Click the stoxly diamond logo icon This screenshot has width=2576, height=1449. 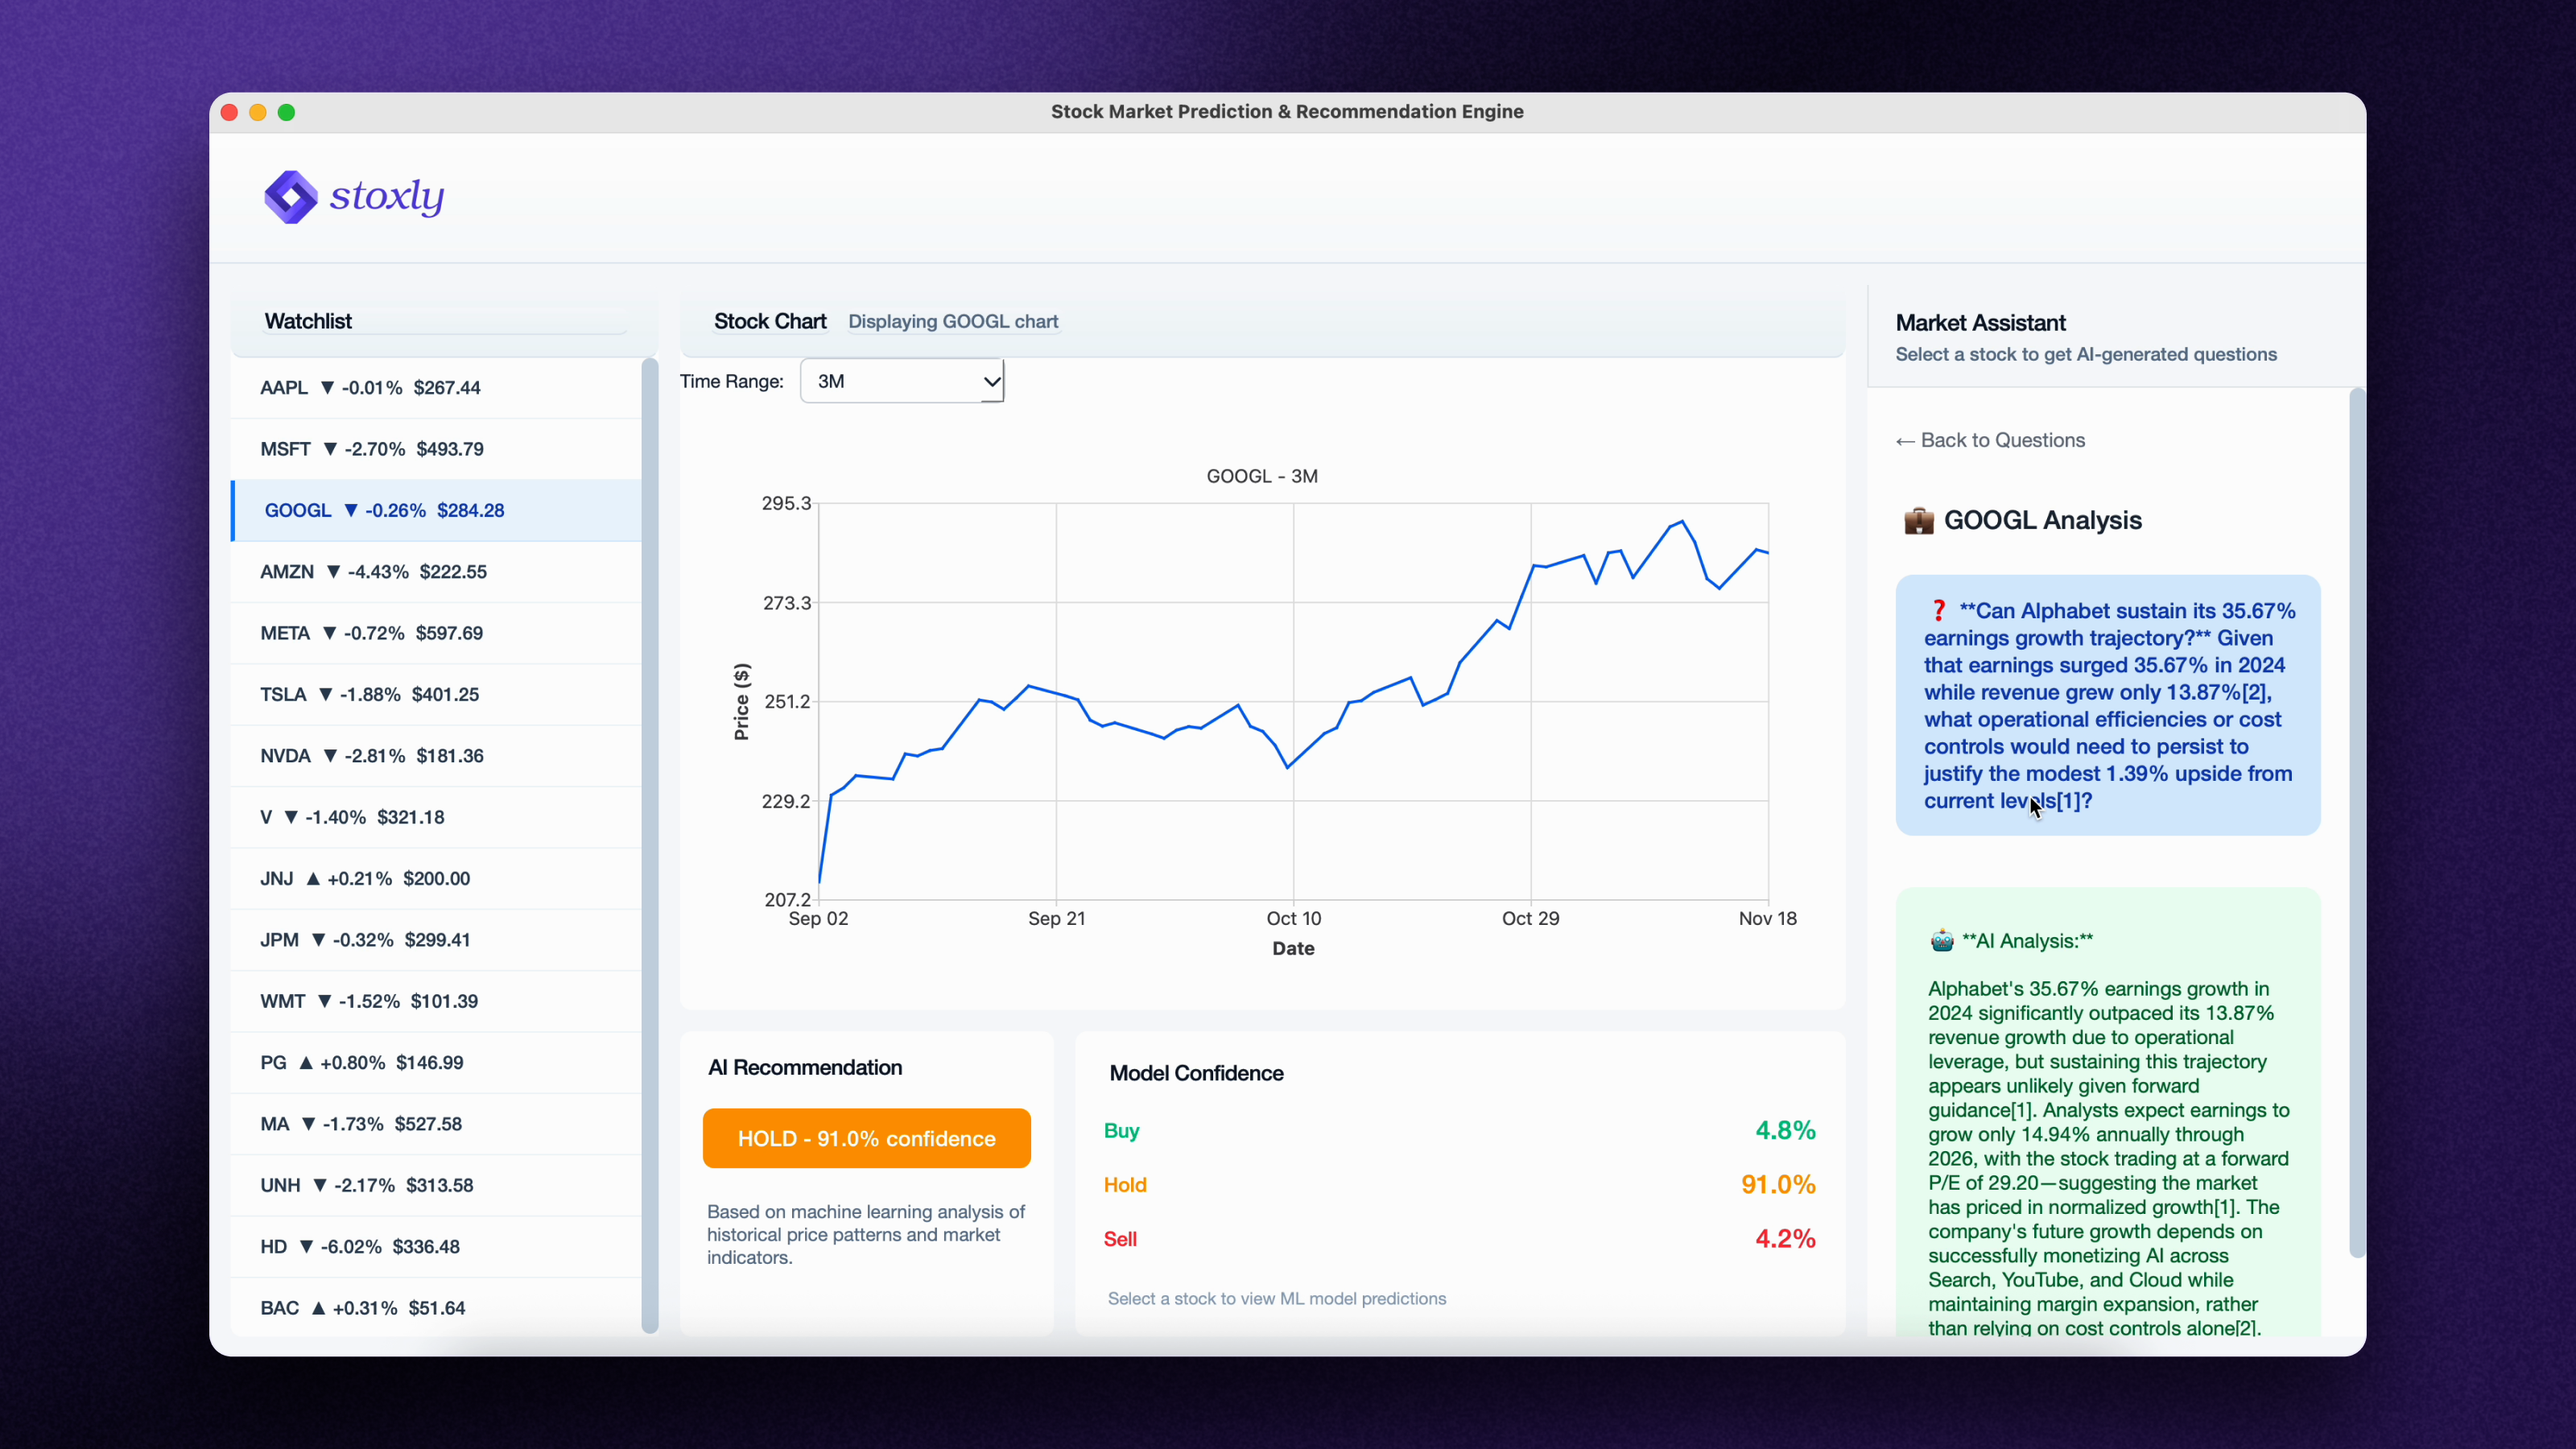pyautogui.click(x=291, y=197)
